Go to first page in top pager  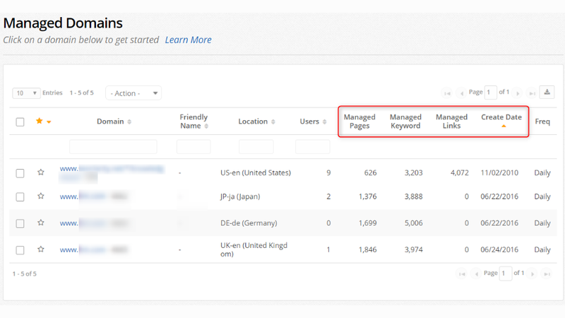(447, 93)
